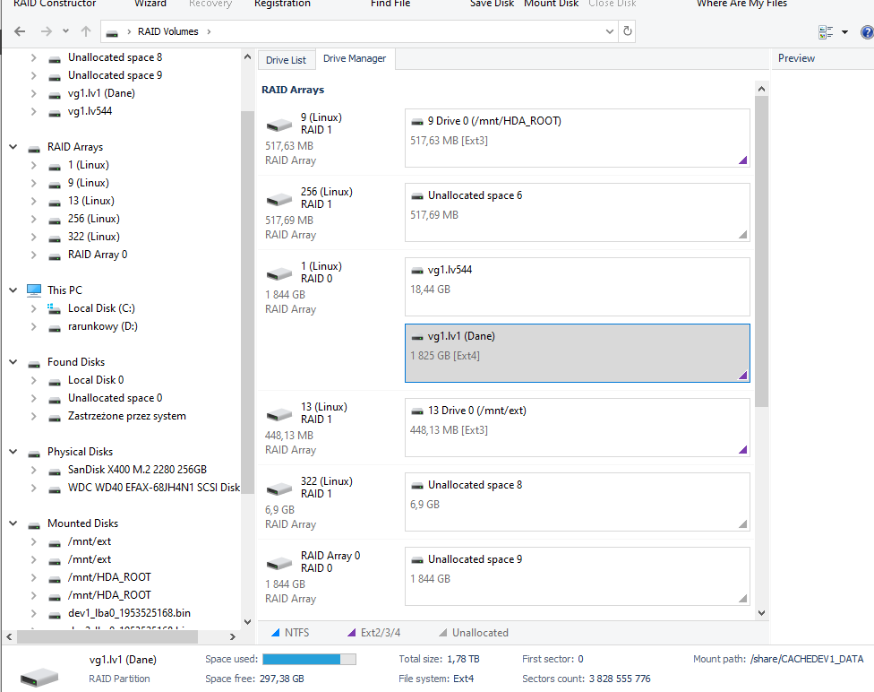
Task: Click the This PC computer icon
Action: point(34,290)
